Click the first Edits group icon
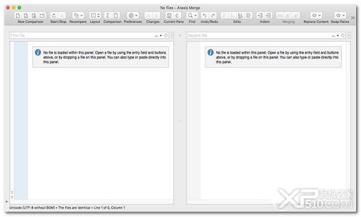Viewport: 361px width, 217px height. click(x=224, y=16)
